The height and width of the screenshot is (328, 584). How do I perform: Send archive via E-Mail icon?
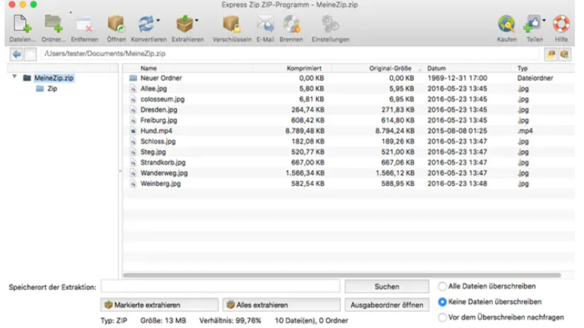click(265, 24)
